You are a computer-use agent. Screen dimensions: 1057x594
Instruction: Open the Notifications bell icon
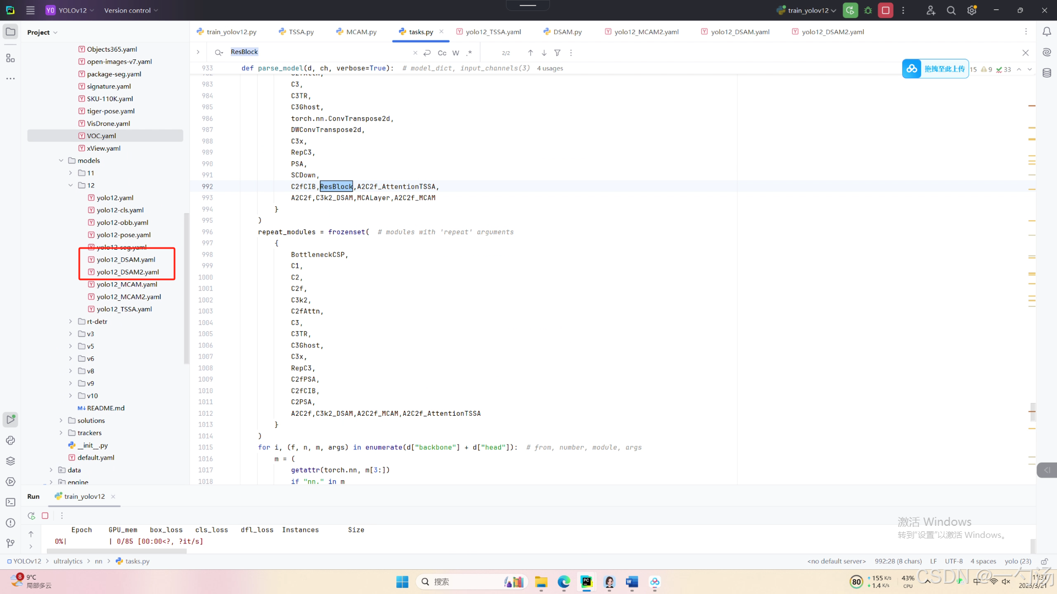[1047, 32]
